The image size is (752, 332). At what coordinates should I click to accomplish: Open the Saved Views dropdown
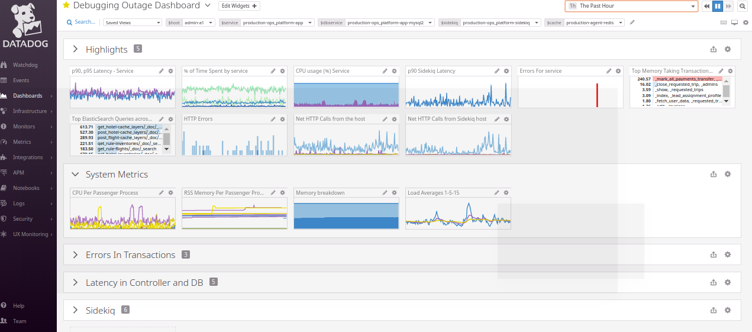coord(132,22)
